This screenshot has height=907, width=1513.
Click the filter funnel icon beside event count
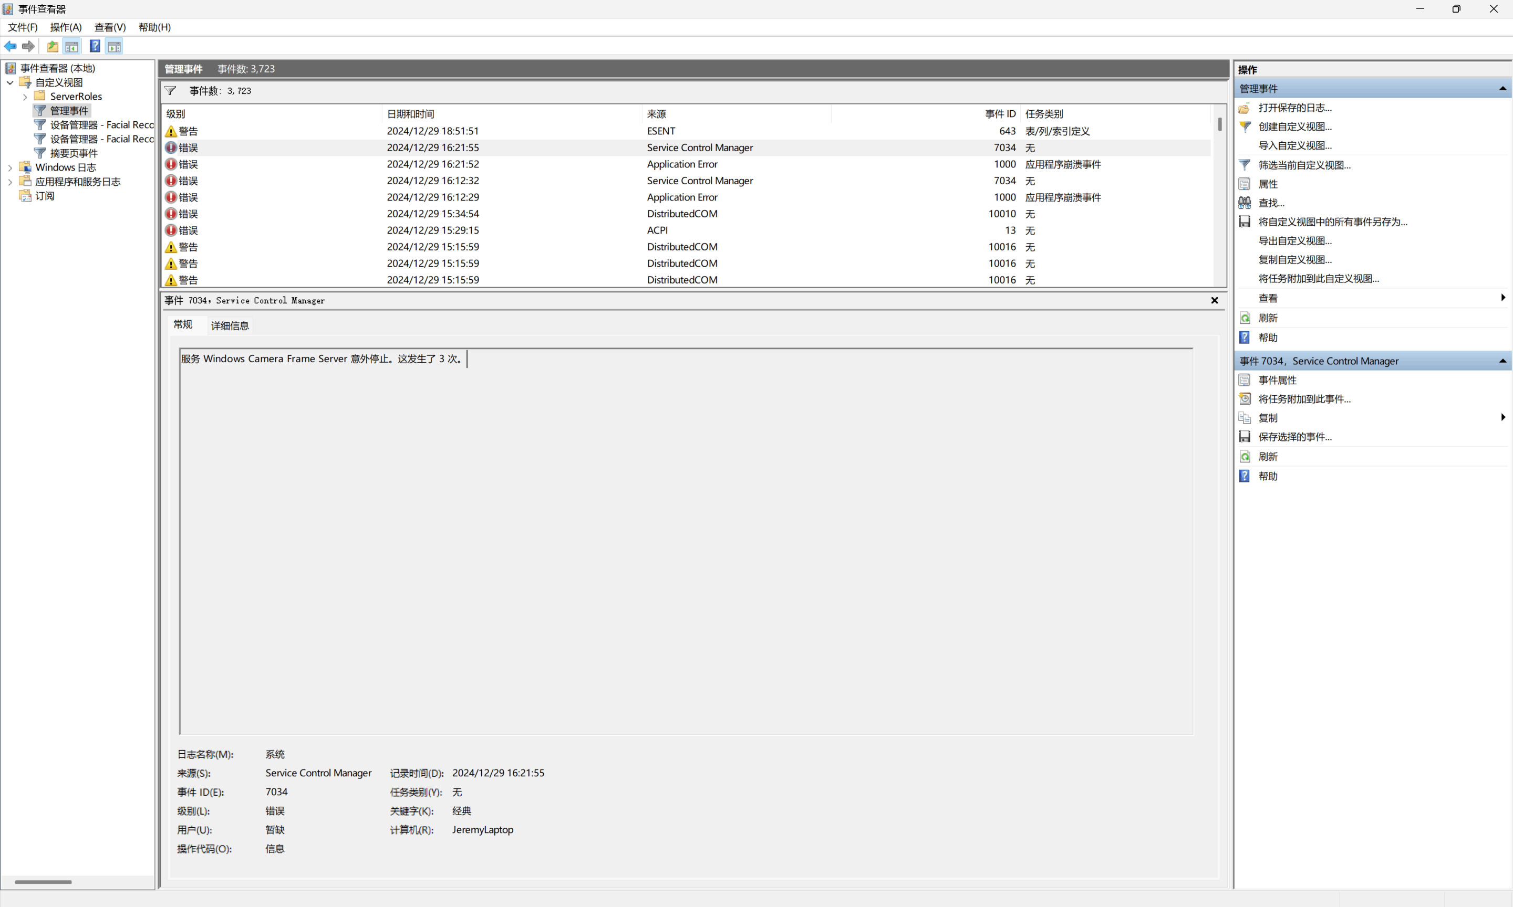point(171,91)
